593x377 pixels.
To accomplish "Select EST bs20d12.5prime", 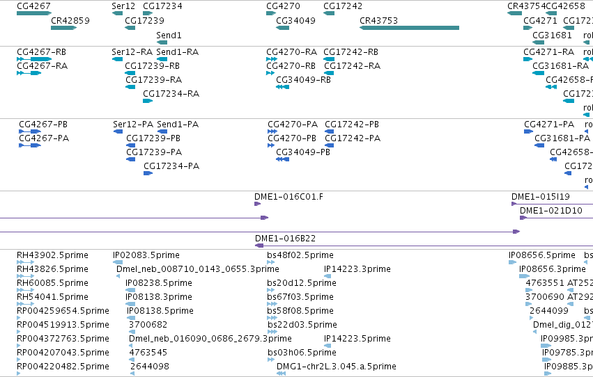I will point(270,290).
